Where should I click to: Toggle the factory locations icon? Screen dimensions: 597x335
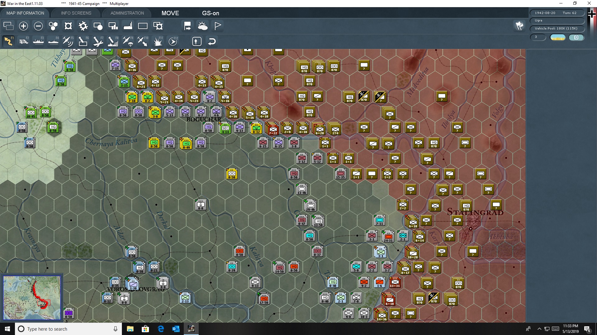click(x=128, y=26)
